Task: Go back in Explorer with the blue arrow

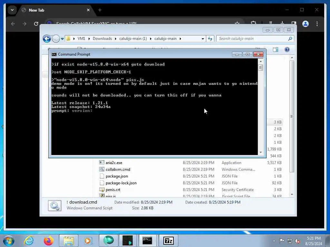Action: [x=47, y=39]
